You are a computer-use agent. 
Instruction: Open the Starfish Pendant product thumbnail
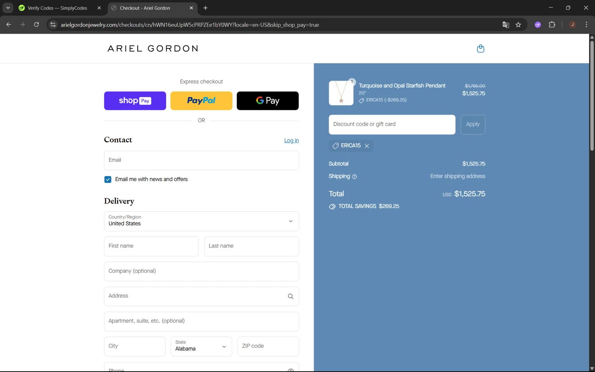tap(341, 93)
